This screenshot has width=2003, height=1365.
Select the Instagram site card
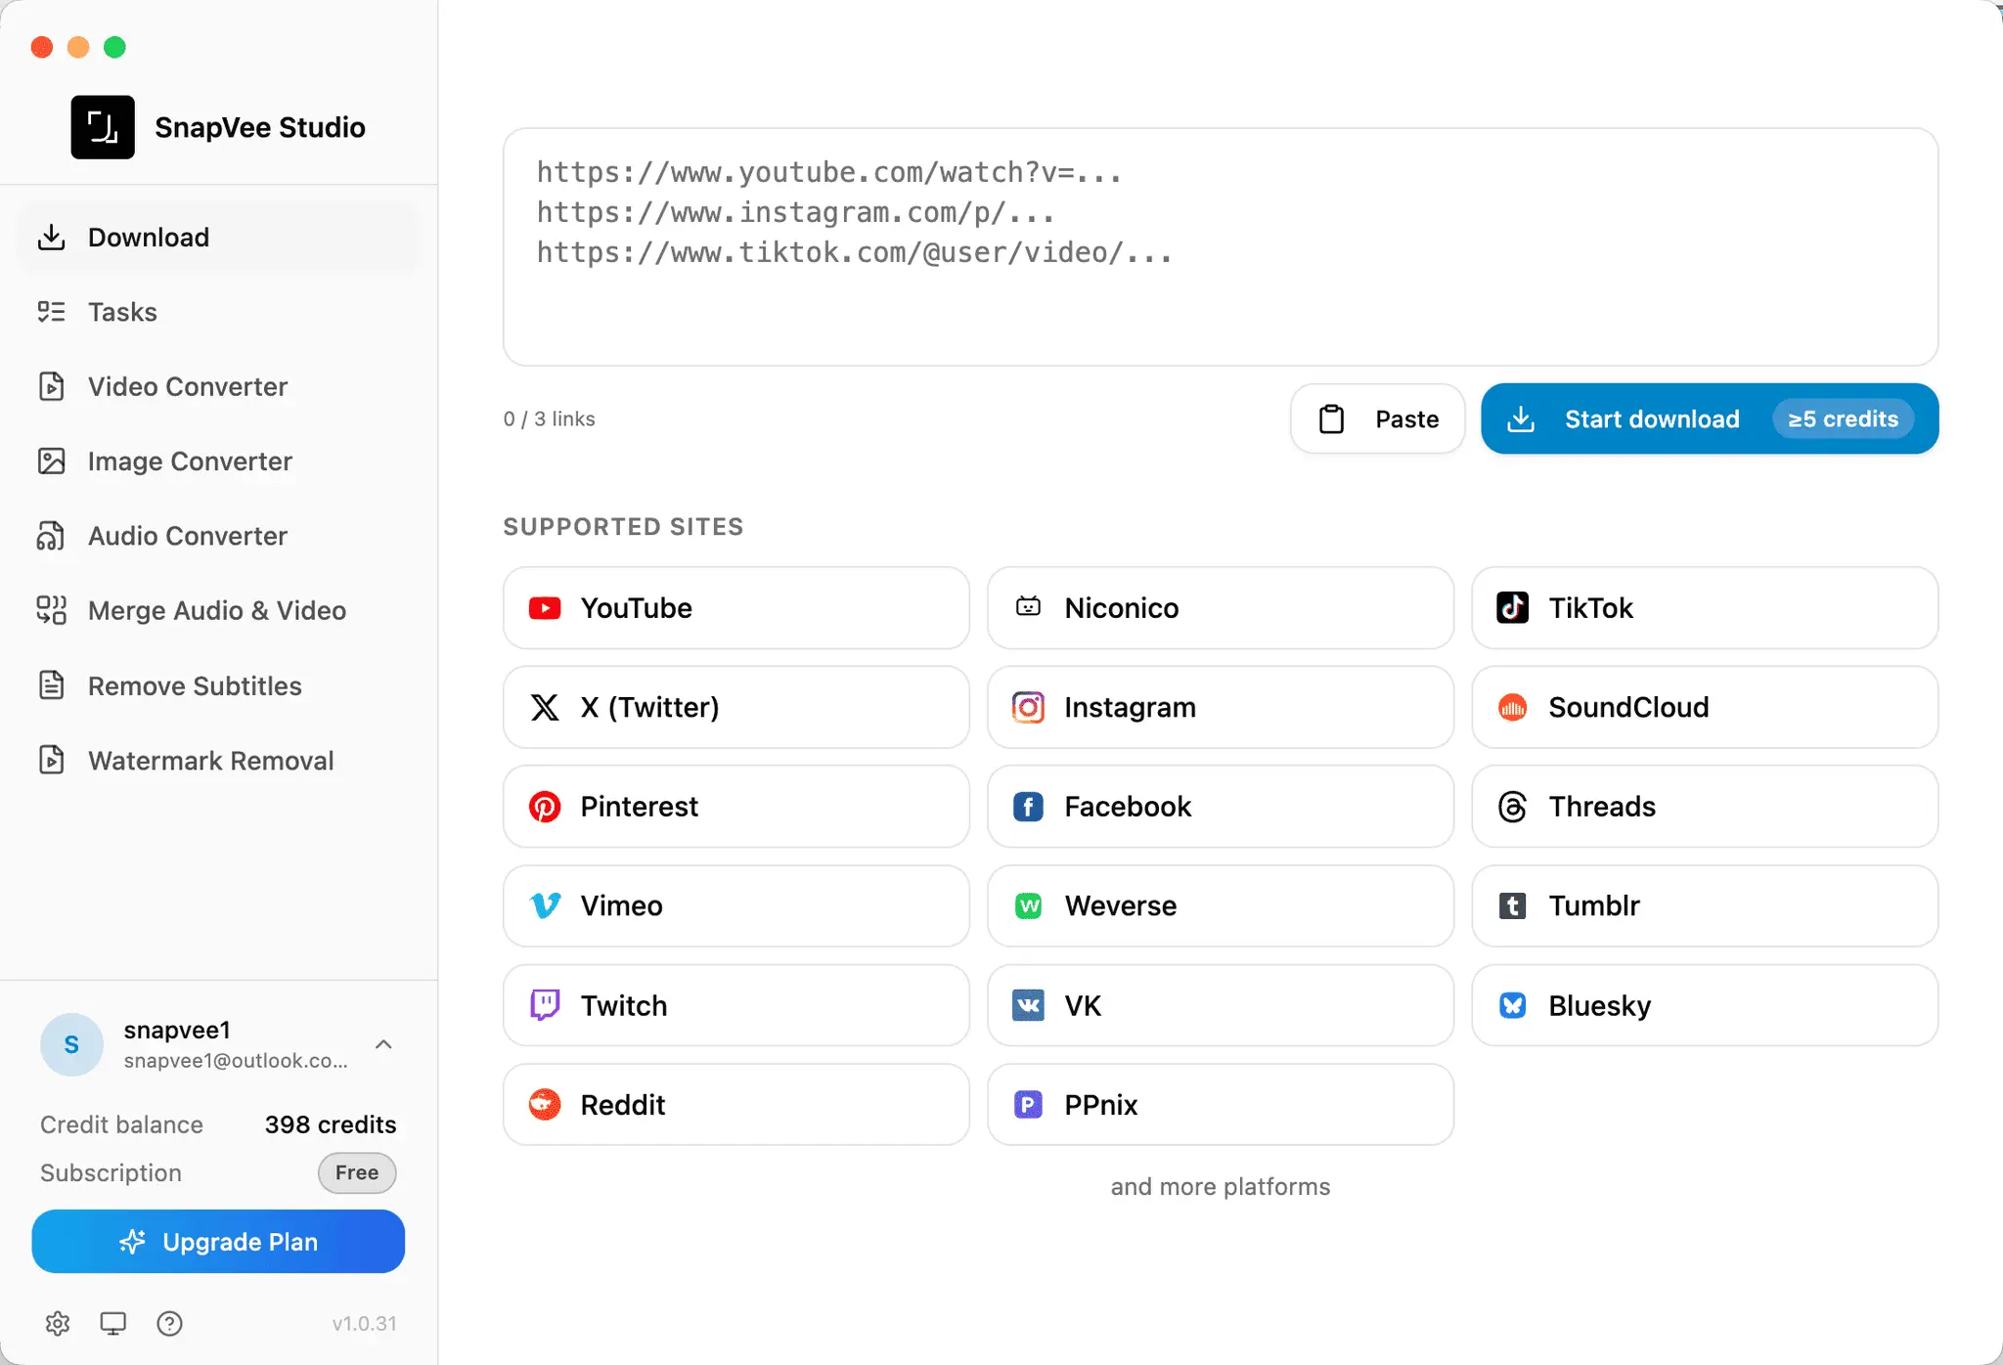1221,707
